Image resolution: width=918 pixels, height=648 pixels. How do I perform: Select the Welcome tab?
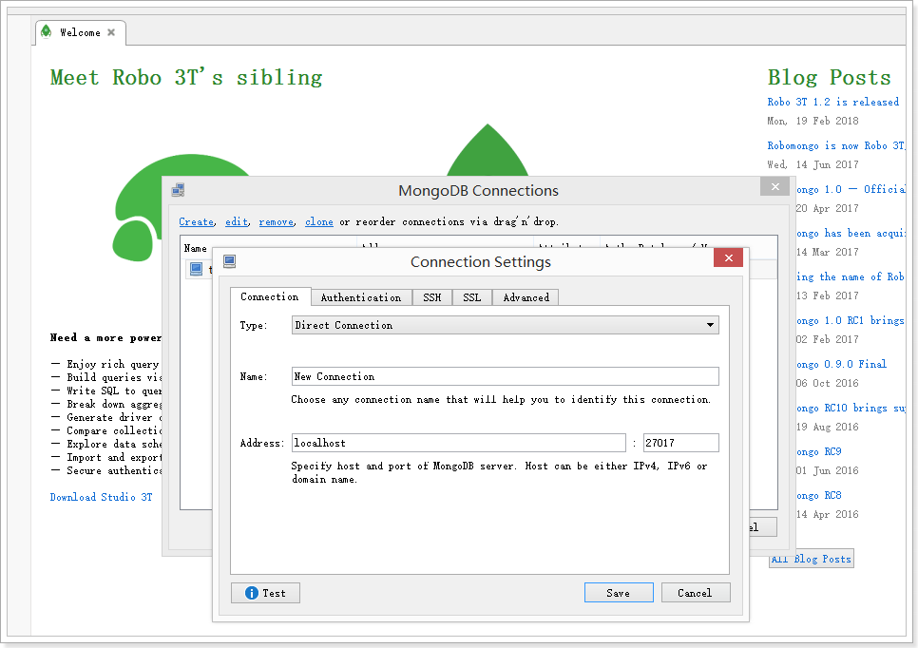pos(80,32)
